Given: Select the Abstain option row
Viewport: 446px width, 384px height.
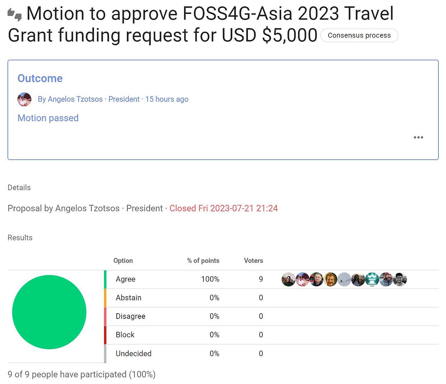Looking at the screenshot, I should (x=128, y=298).
